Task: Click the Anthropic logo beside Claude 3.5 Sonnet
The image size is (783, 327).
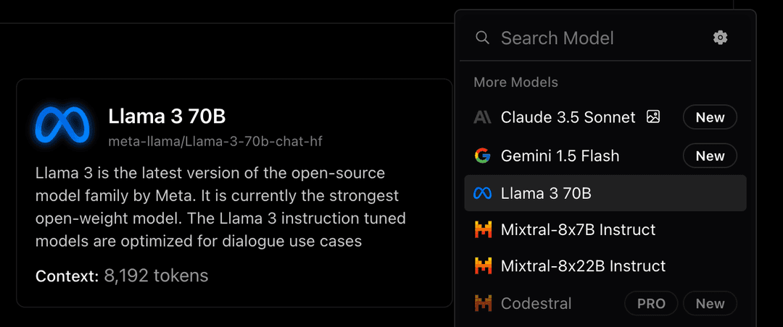Action: click(483, 117)
